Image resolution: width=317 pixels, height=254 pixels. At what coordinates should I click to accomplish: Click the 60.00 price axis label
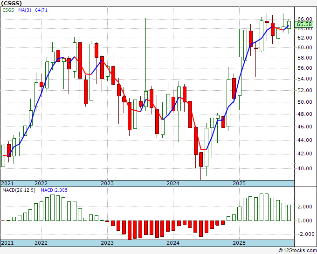305,47
